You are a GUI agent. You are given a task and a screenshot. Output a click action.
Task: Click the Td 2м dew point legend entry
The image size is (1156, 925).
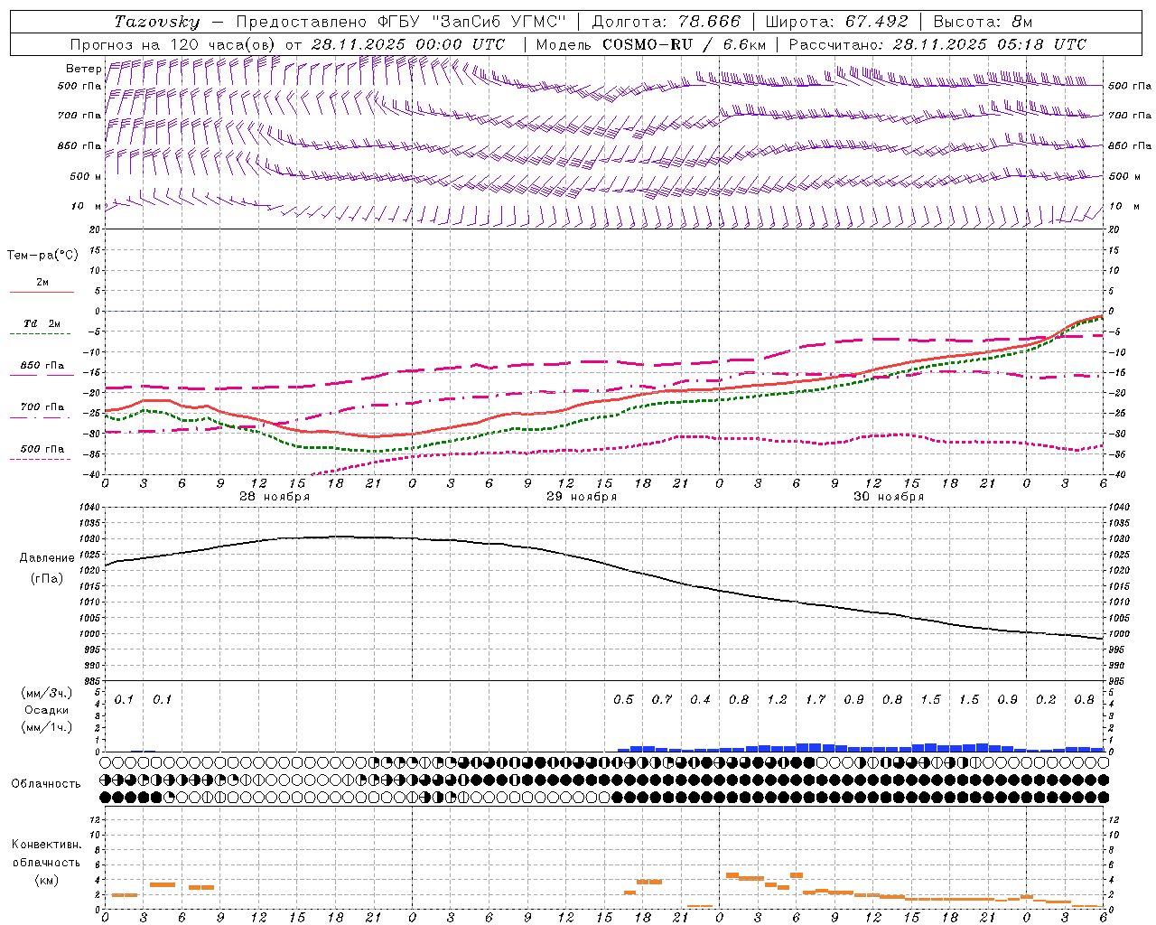pos(42,323)
